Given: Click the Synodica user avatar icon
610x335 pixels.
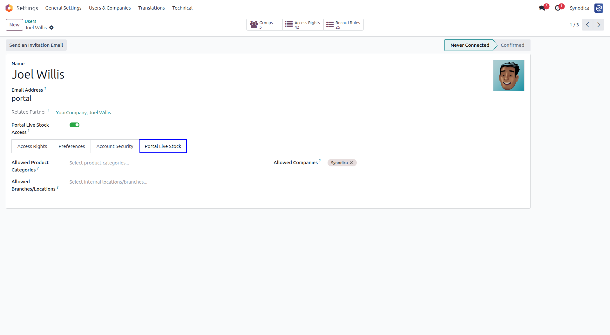Looking at the screenshot, I should (599, 8).
